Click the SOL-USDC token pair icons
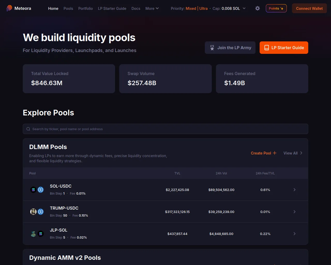Screen dimensions: 331x265 (37, 190)
